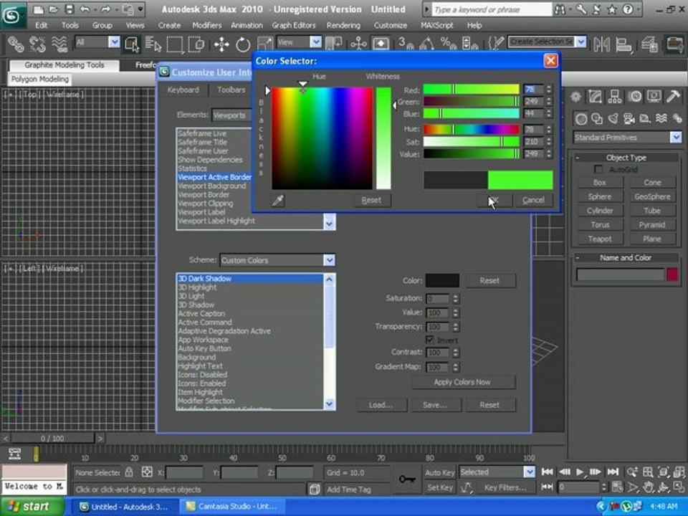
Task: Click the Teapot primitive button
Action: tap(600, 239)
